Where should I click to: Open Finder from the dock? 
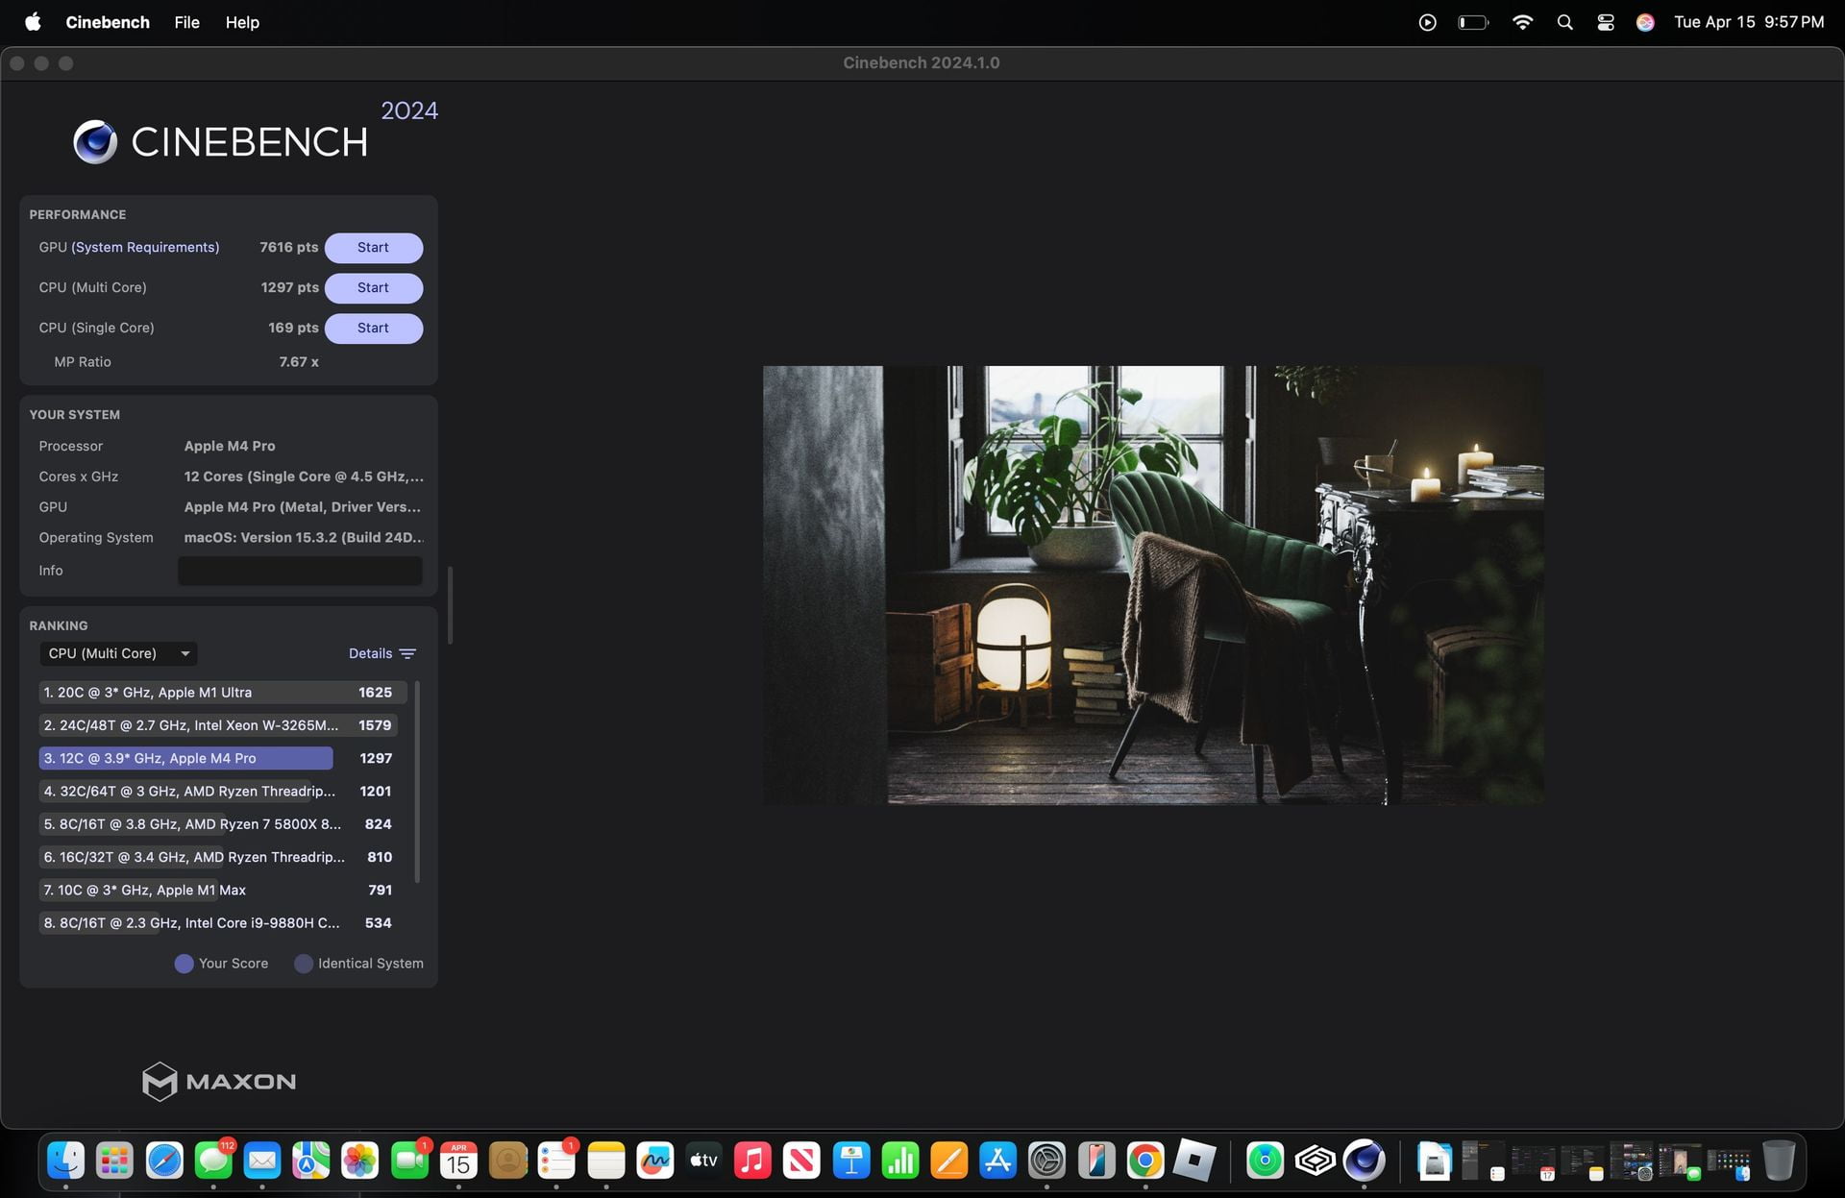click(66, 1161)
